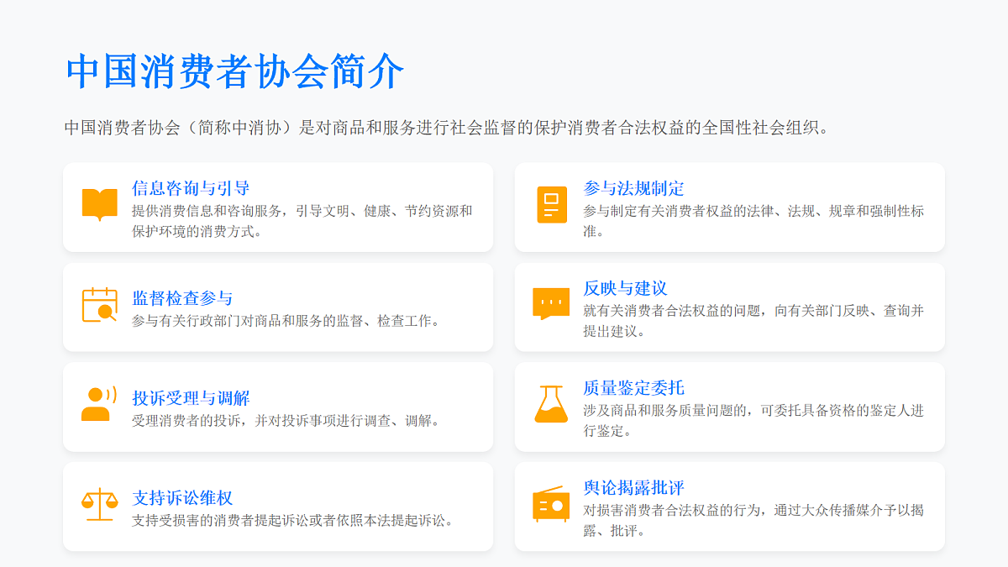Click the description starting 受理消费者的投诉
The image size is (1008, 567).
286,421
